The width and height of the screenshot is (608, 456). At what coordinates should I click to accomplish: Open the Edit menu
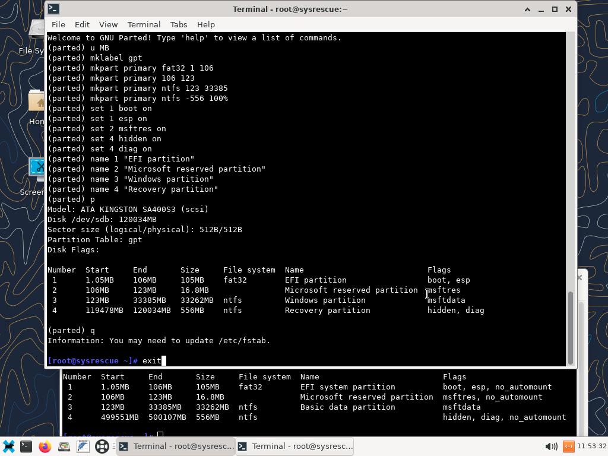pos(82,24)
